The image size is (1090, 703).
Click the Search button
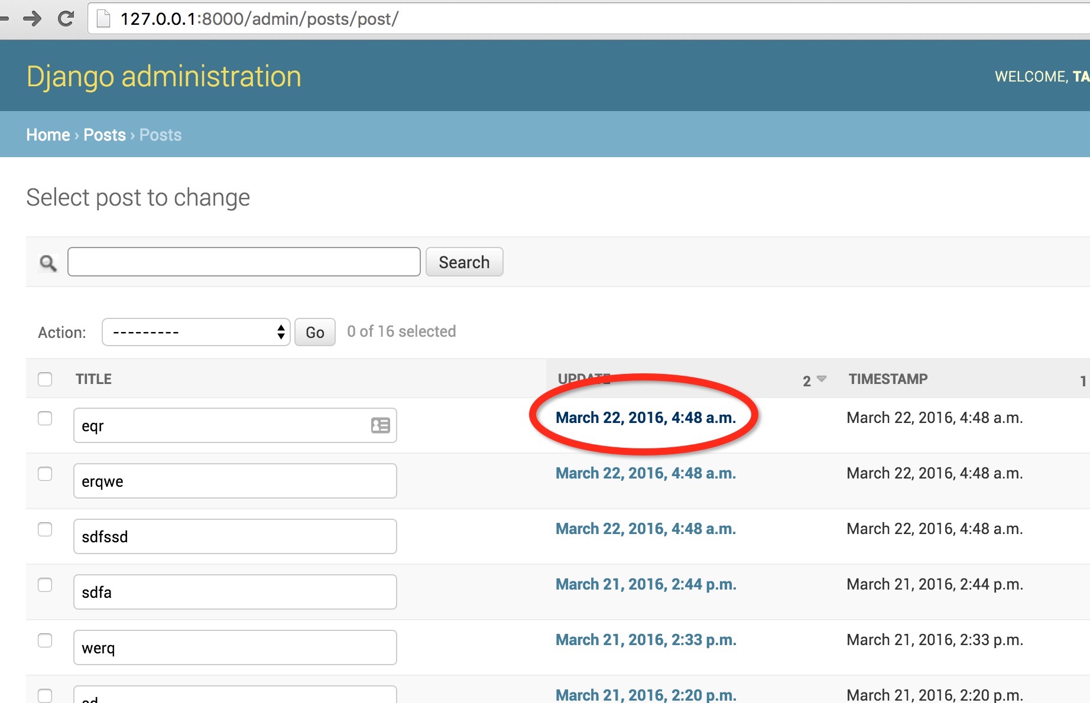point(464,262)
